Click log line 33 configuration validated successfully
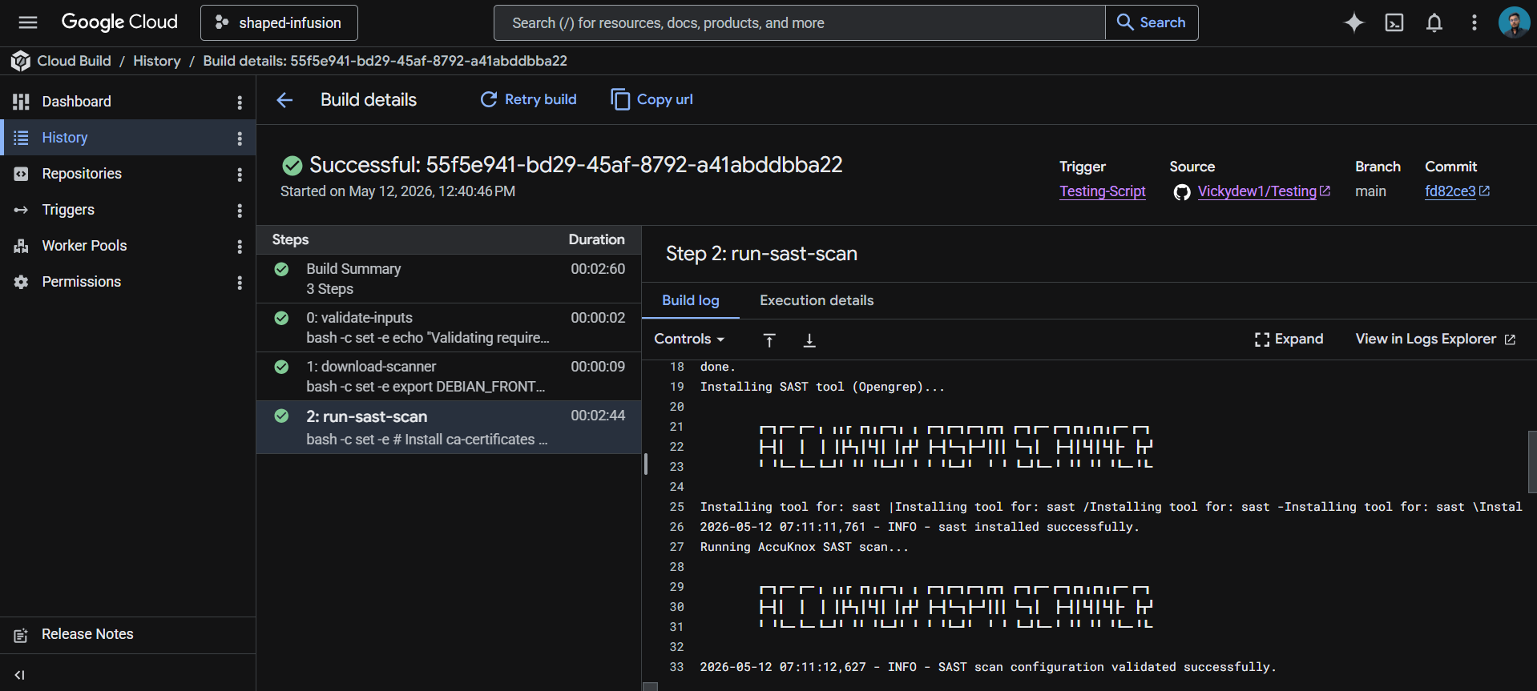The image size is (1537, 691). coord(987,667)
